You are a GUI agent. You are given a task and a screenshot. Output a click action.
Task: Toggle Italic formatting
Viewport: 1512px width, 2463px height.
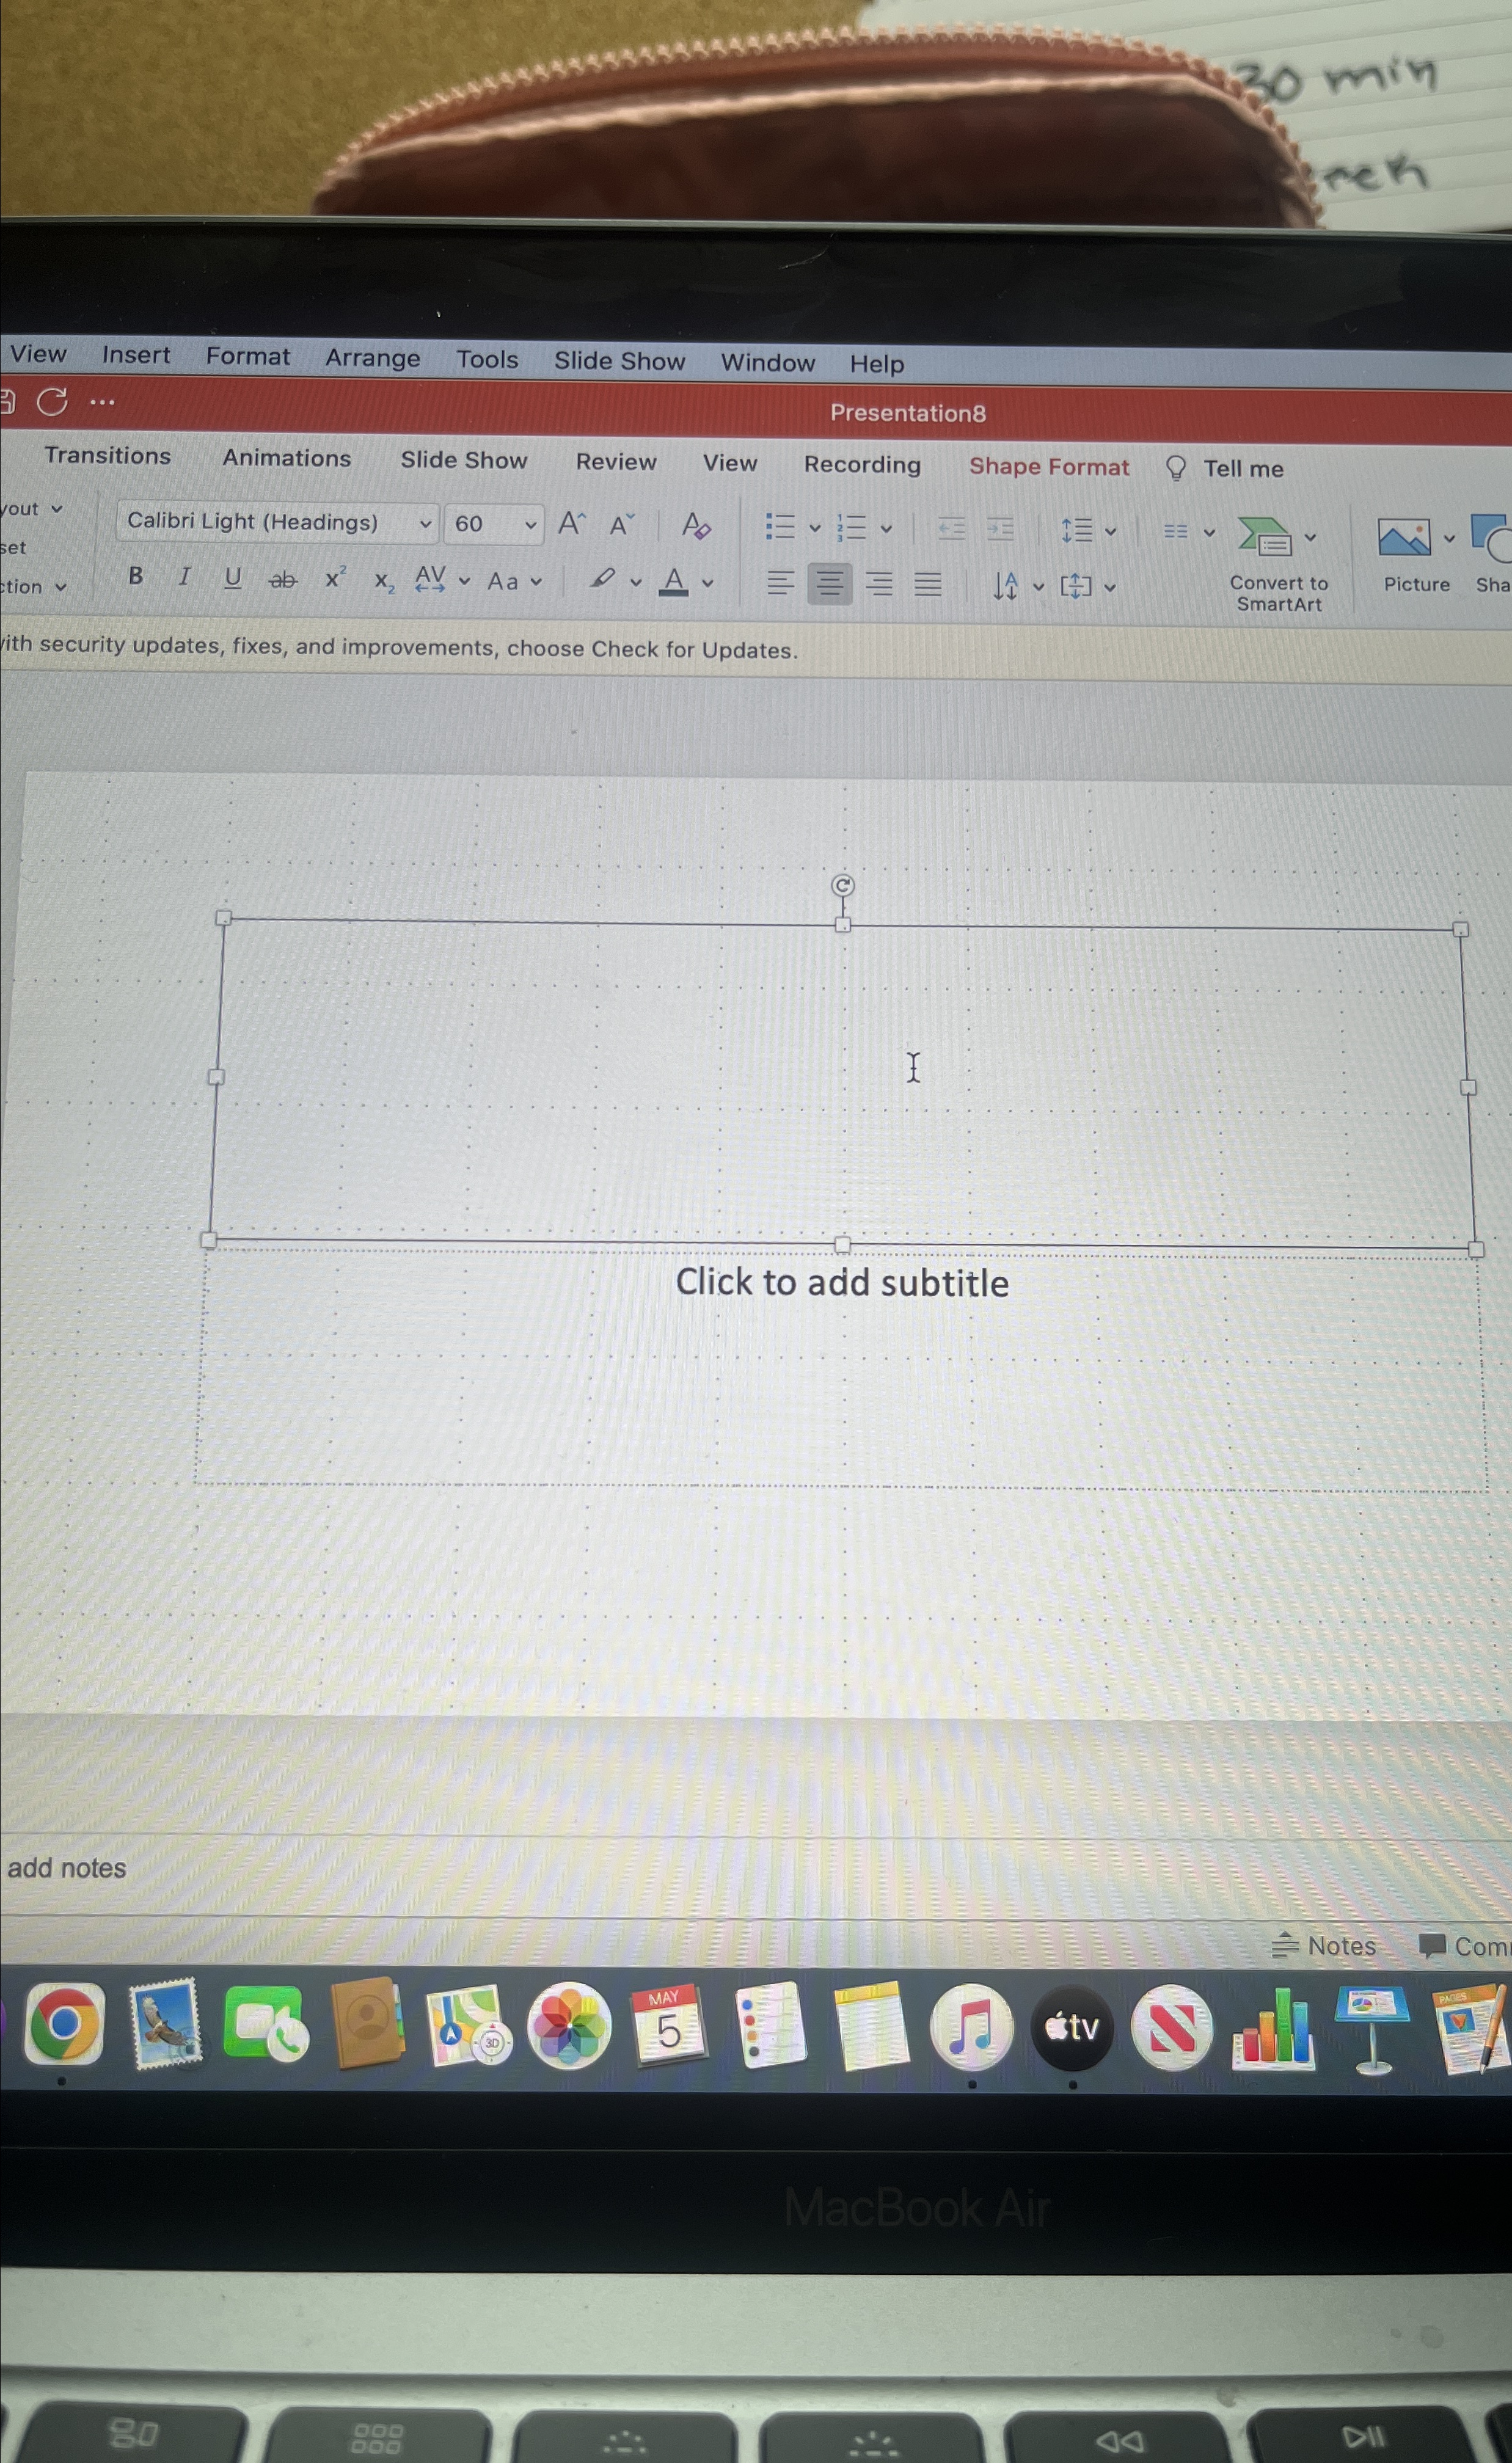pyautogui.click(x=184, y=577)
